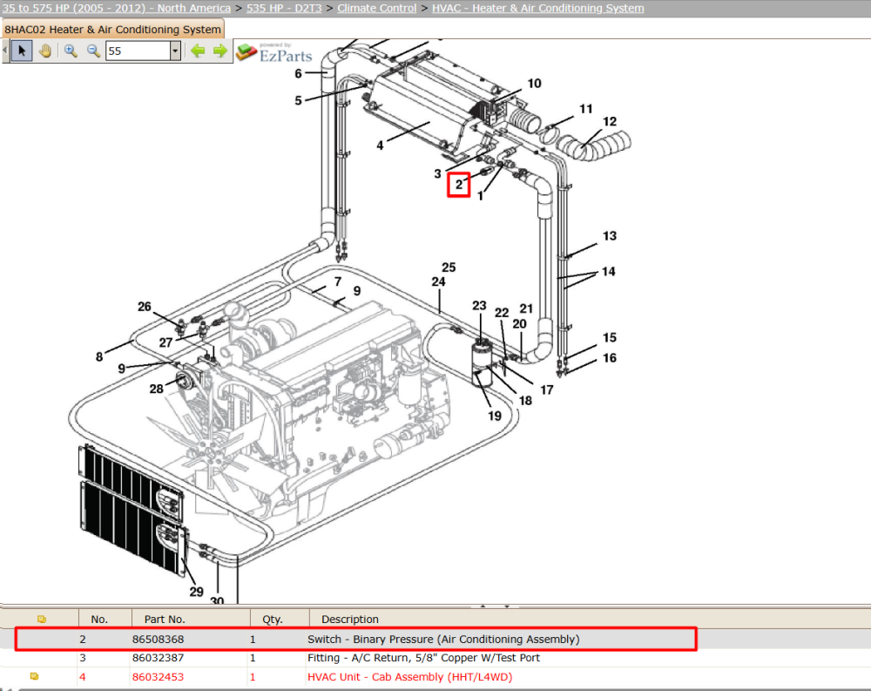
Task: Click the splitter up arrow above the table
Action: point(483,606)
